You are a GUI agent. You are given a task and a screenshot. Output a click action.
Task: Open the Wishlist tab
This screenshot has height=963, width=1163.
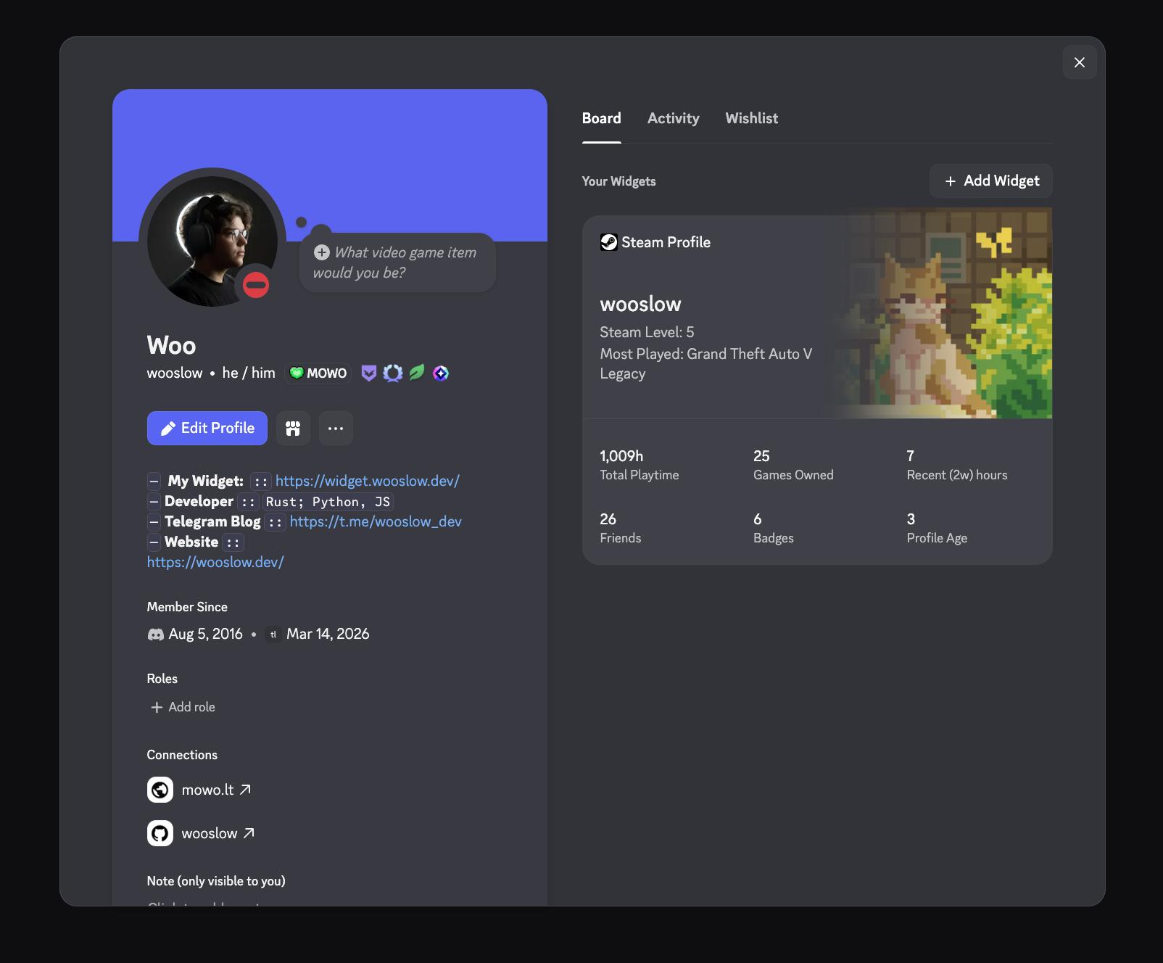(x=751, y=118)
